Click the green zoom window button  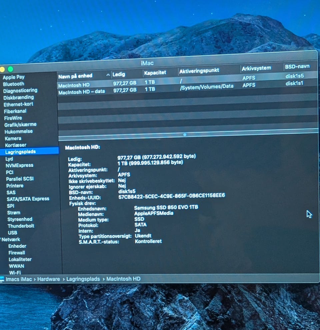tap(10, 69)
